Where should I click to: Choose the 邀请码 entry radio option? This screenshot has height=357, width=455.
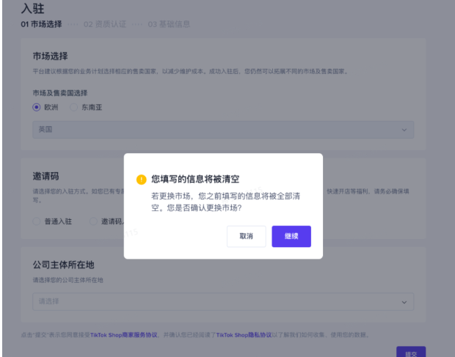92,220
